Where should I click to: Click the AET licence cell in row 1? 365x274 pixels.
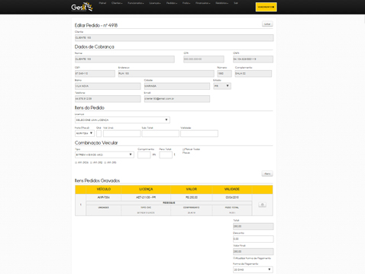[146, 197]
